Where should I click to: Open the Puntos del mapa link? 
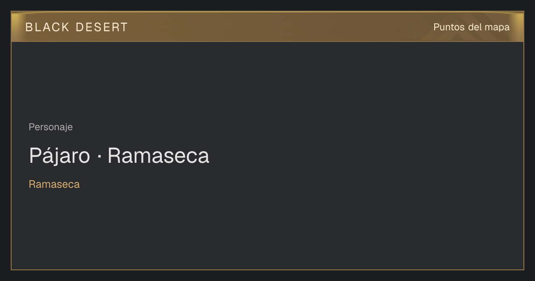(471, 27)
